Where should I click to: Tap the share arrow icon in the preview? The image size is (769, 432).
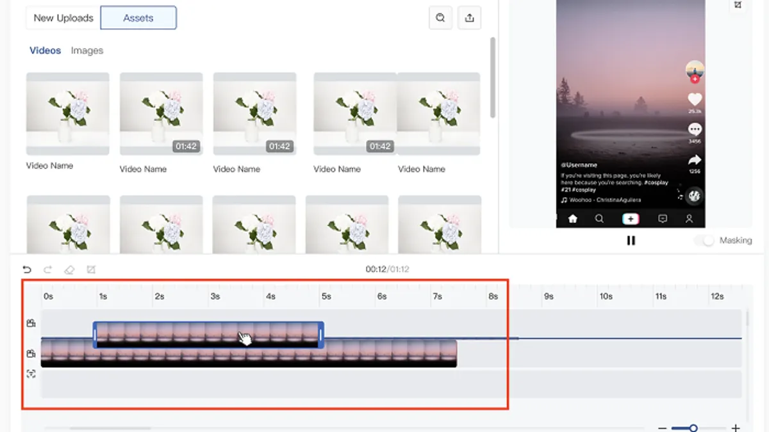coord(695,161)
